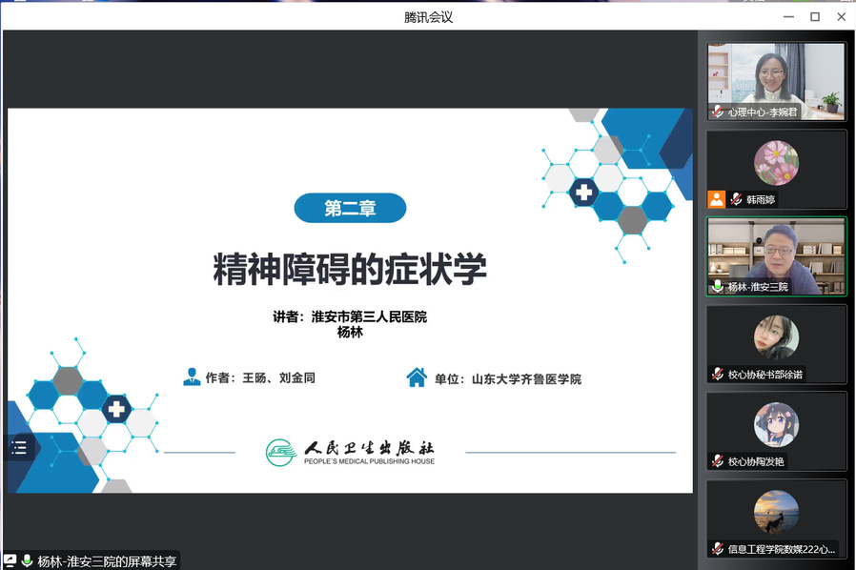This screenshot has height=570, width=856.
Task: Click 校心协陶发艳's anime avatar
Action: (x=776, y=425)
